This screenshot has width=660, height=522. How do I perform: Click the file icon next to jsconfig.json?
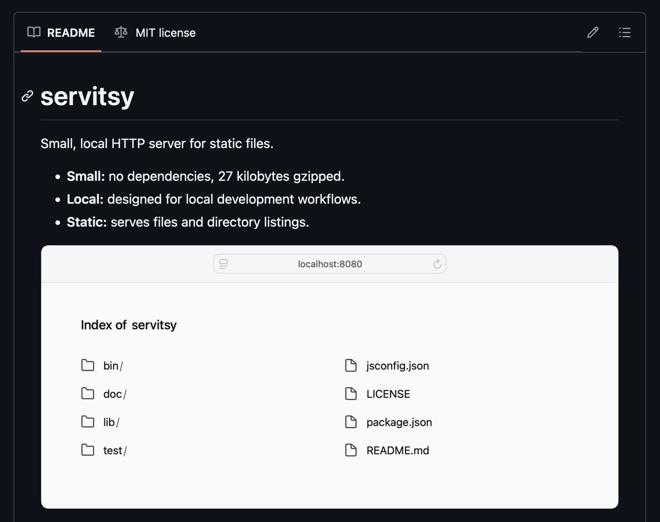351,365
